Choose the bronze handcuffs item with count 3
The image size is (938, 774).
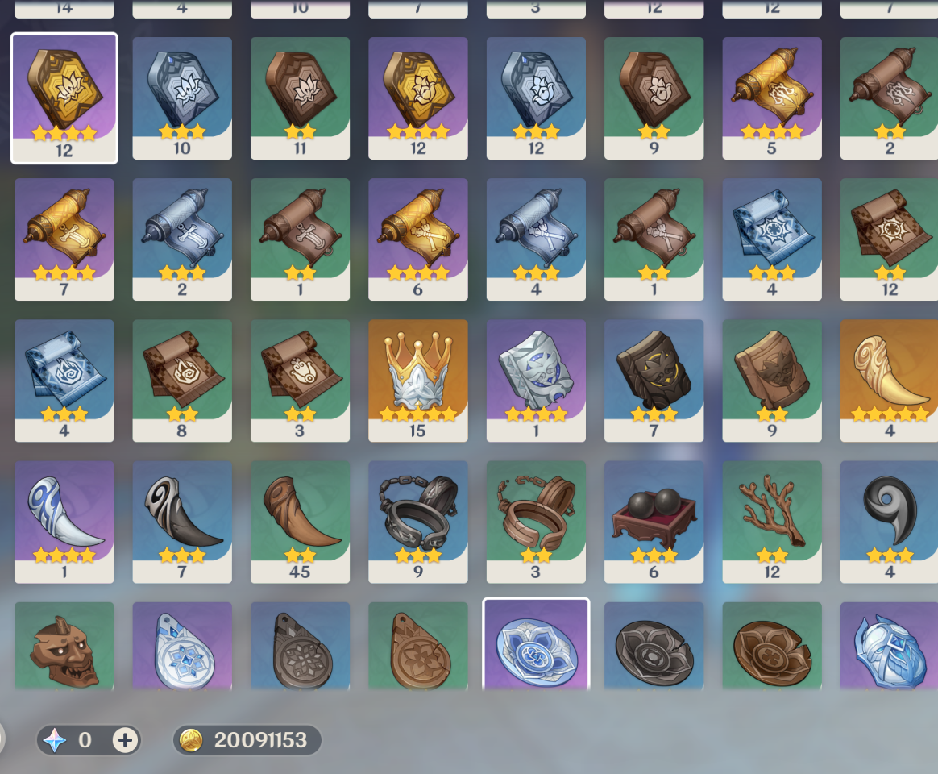(536, 522)
